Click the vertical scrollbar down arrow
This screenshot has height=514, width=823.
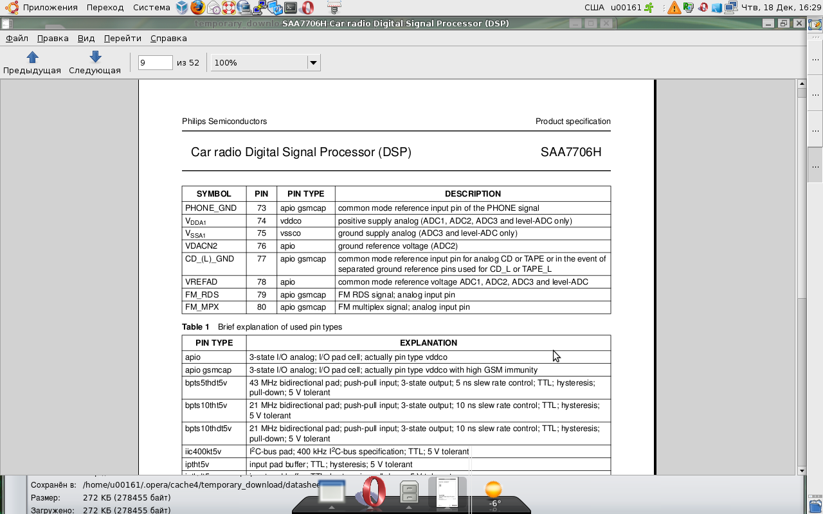[802, 470]
